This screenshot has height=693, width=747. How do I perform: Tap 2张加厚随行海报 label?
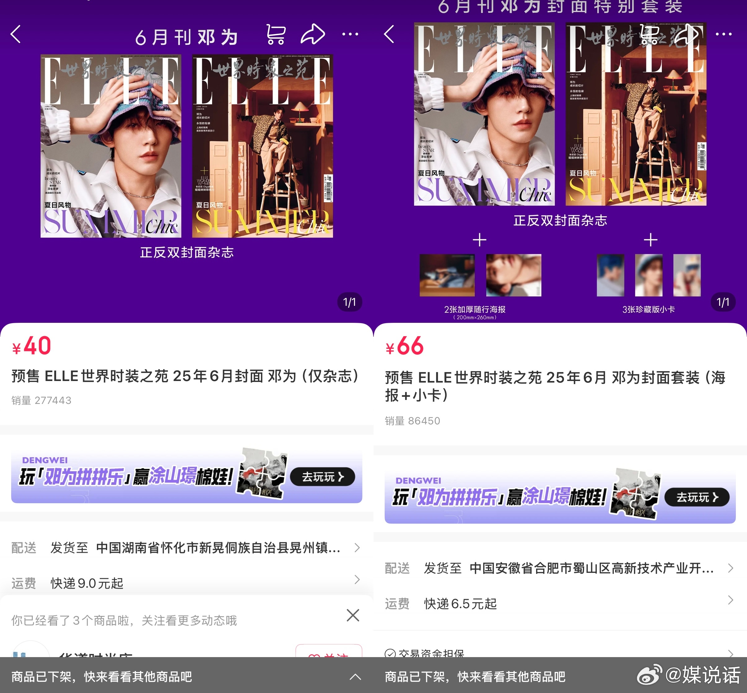[474, 310]
